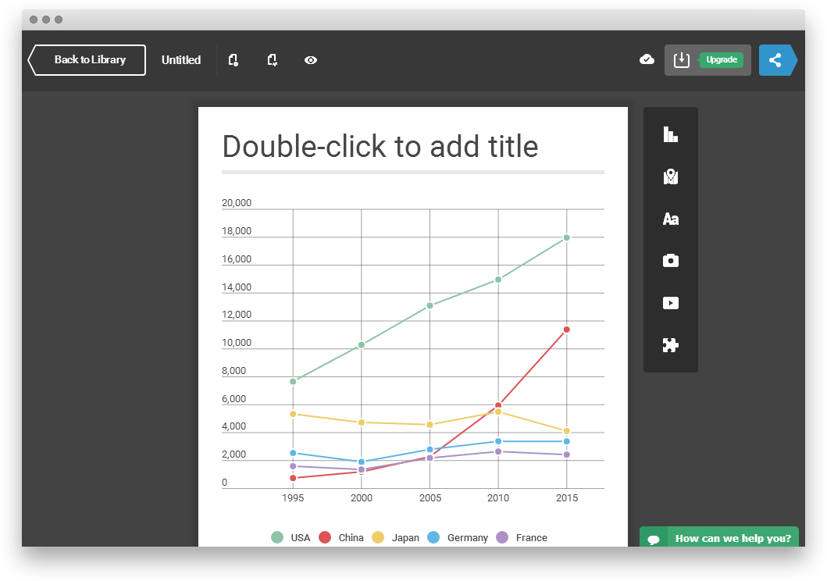Click the camera icon to add image
This screenshot has width=827, height=581.
670,261
